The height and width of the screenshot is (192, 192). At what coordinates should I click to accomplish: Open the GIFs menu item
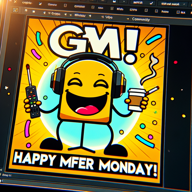(133, 10)
